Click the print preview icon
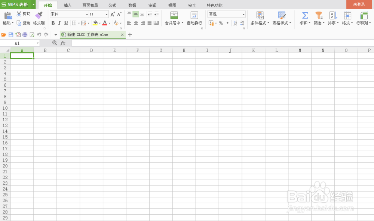 [32, 35]
